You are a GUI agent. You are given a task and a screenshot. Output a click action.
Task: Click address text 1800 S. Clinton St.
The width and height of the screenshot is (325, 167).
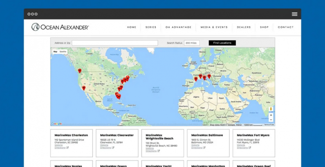point(201,140)
